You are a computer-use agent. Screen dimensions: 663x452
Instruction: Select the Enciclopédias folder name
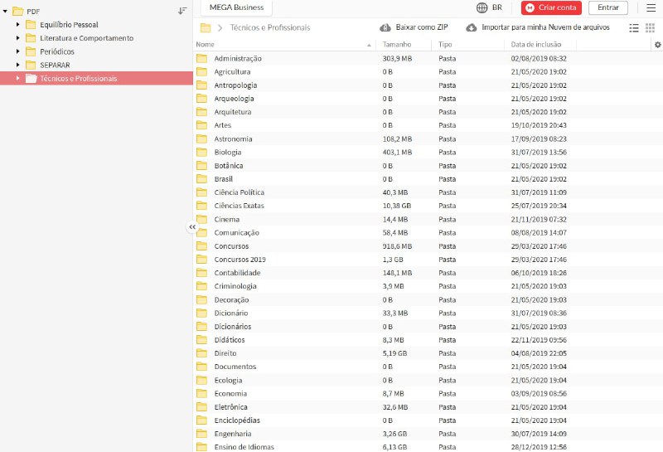tap(237, 420)
